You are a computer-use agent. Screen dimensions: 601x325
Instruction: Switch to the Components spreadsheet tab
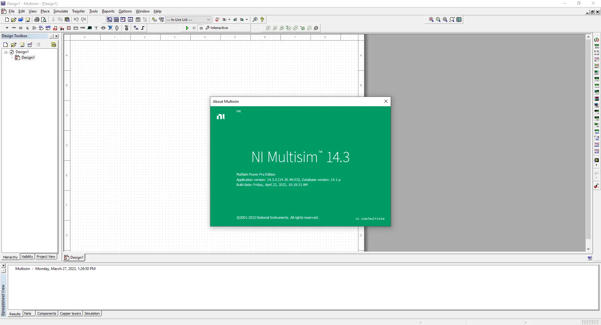coord(47,313)
